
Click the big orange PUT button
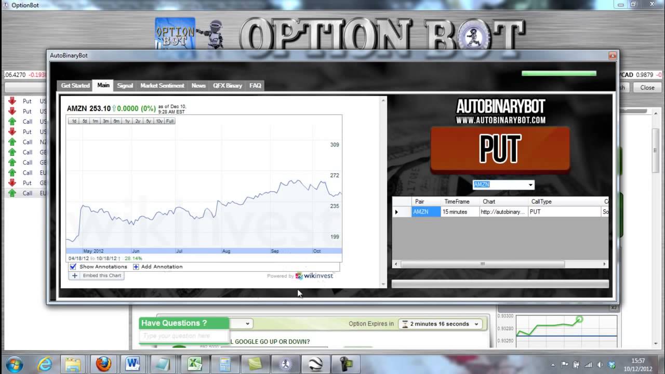pos(500,149)
